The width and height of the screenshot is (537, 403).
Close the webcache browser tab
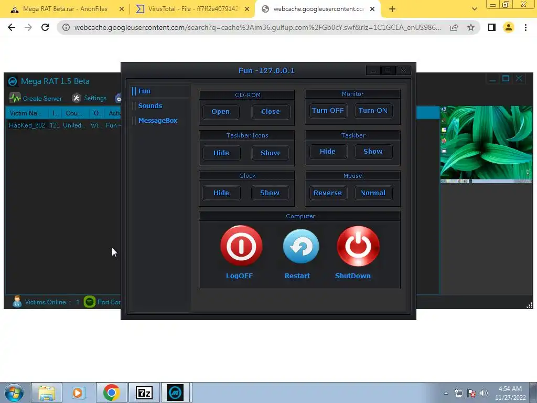click(373, 9)
